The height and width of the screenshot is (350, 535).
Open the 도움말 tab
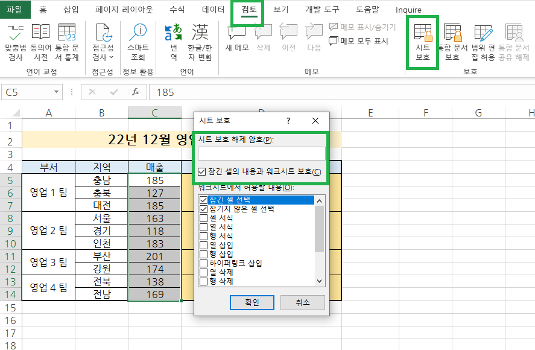(x=367, y=10)
